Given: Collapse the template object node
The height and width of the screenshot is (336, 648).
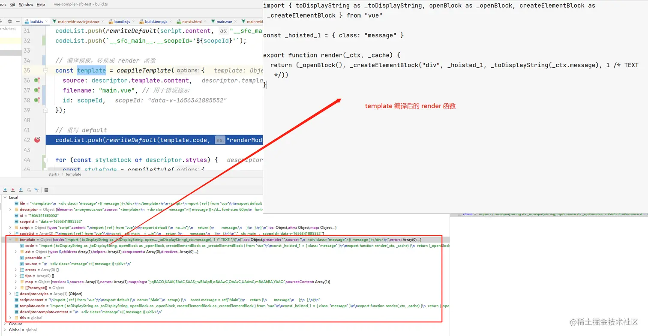Looking at the screenshot, I should point(10,240).
